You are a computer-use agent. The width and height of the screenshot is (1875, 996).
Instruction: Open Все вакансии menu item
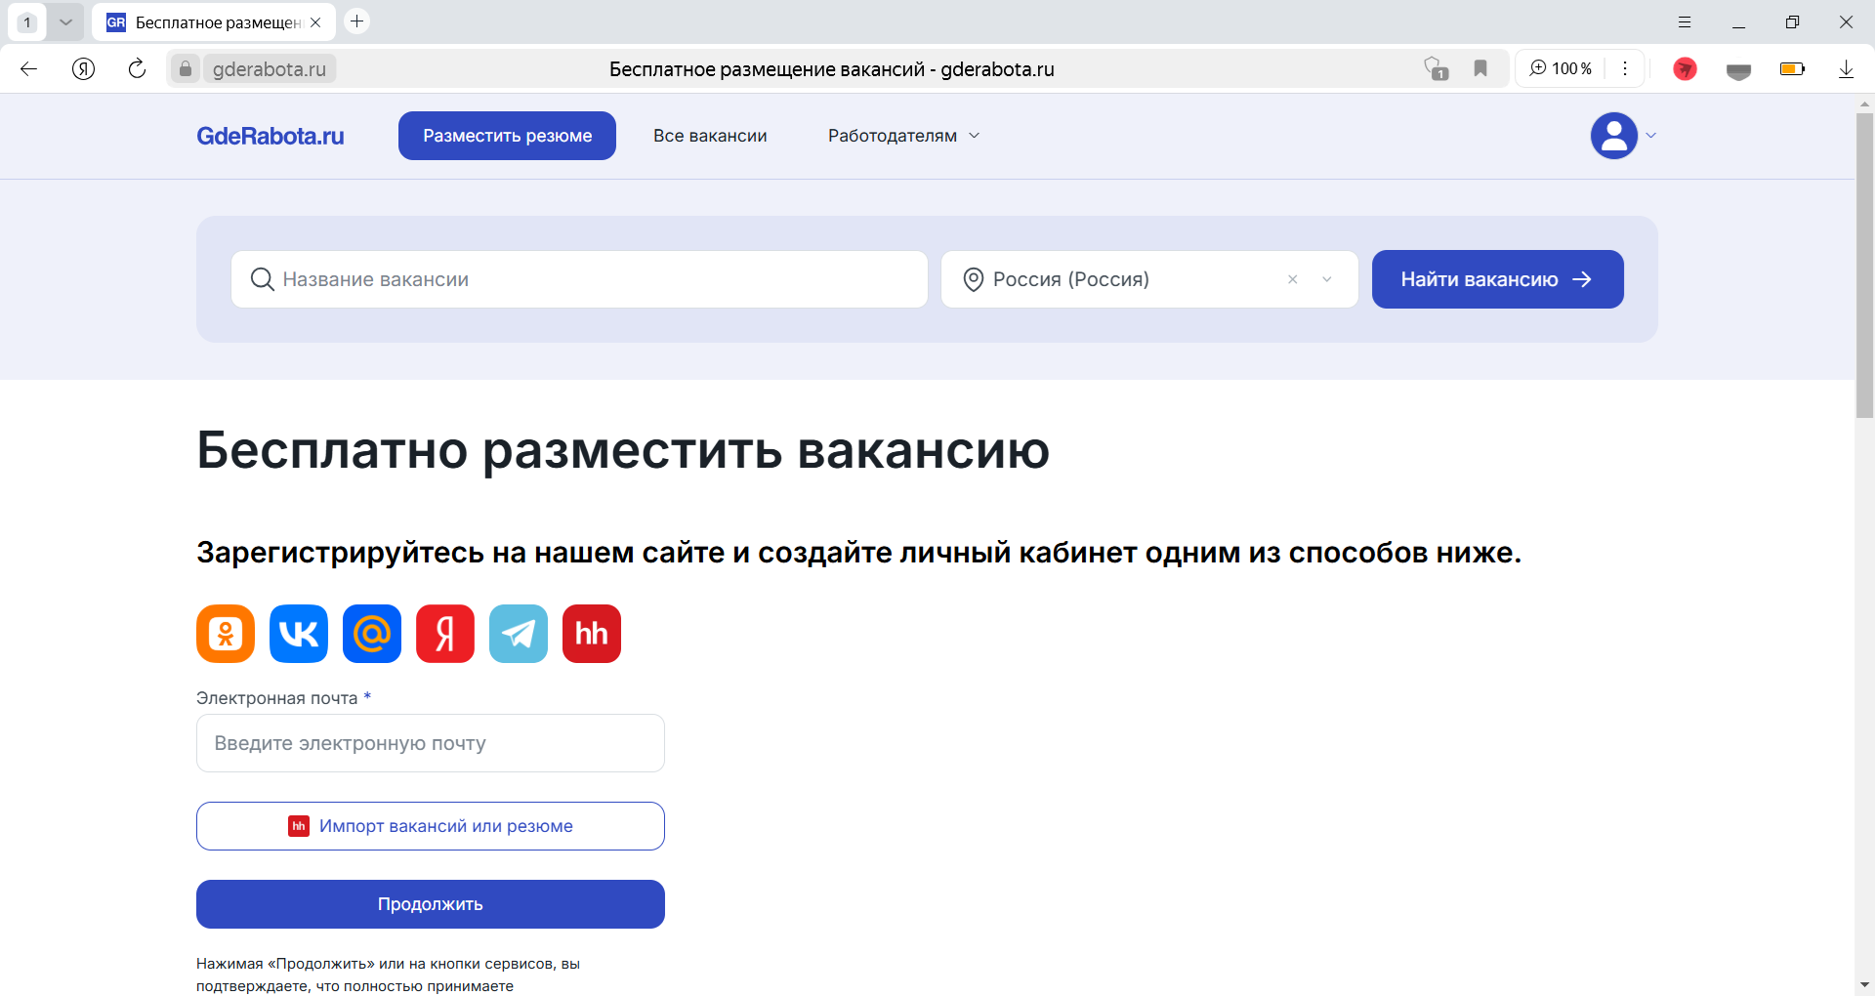tap(710, 136)
